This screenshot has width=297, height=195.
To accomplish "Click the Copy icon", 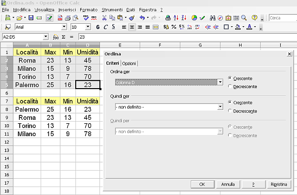I will 112,18.
